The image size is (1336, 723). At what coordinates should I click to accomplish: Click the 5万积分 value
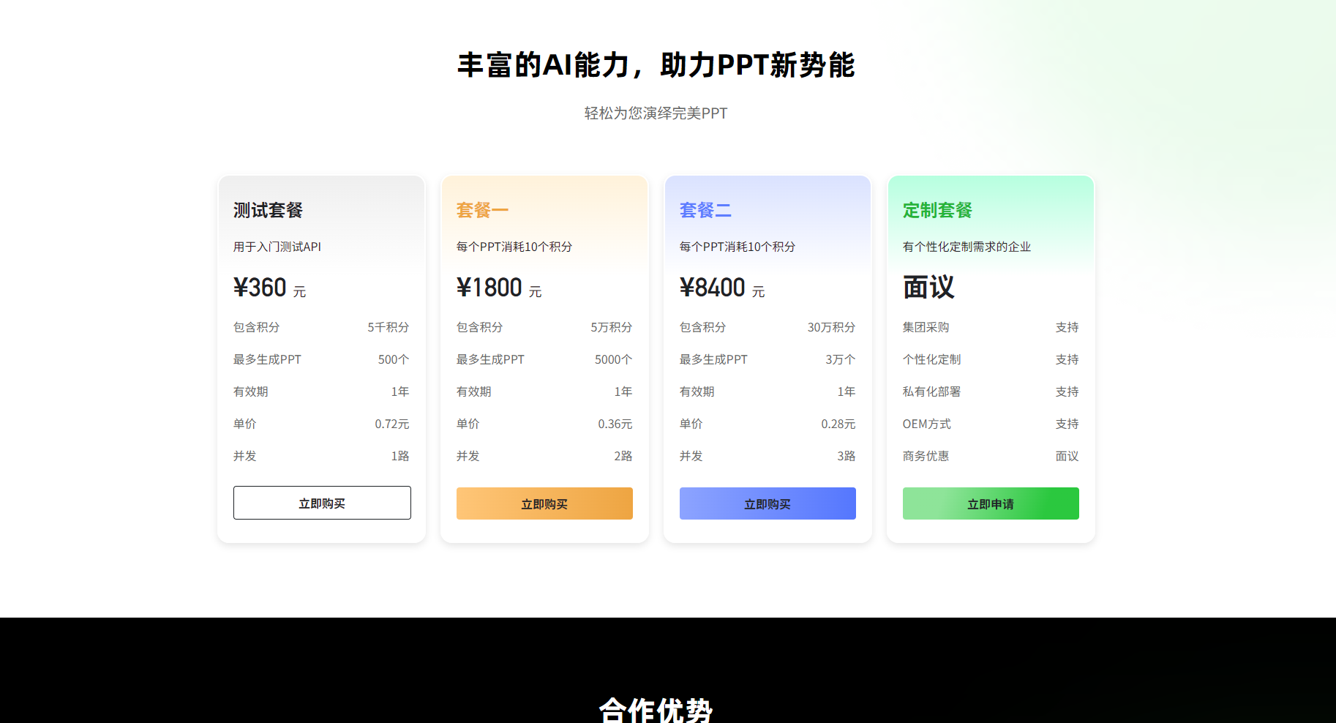coord(612,327)
